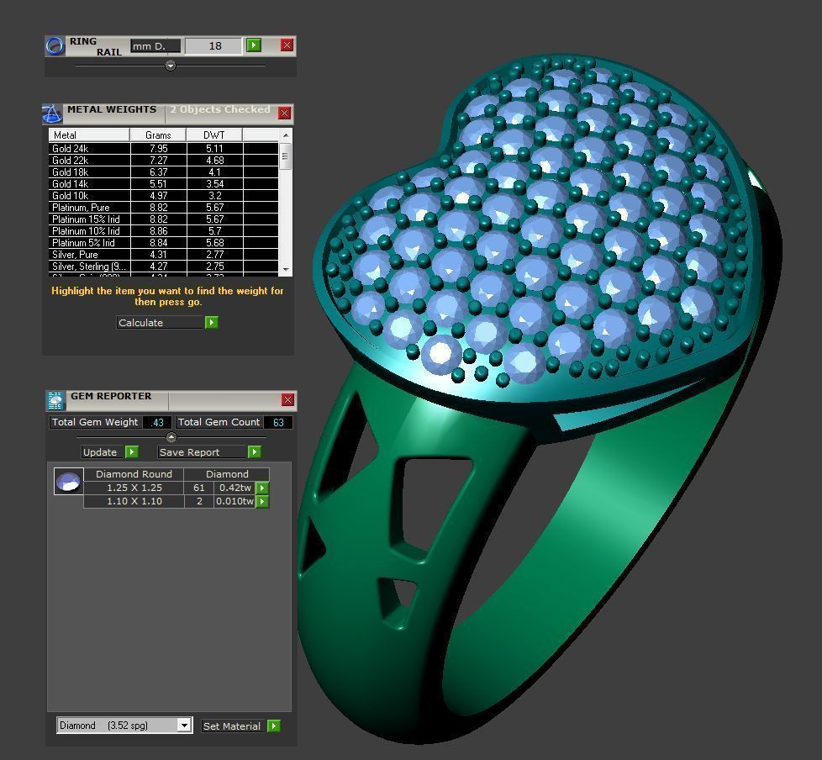Image resolution: width=822 pixels, height=760 pixels.
Task: Select the 1.10 X 1.10 gem row
Action: pos(177,501)
